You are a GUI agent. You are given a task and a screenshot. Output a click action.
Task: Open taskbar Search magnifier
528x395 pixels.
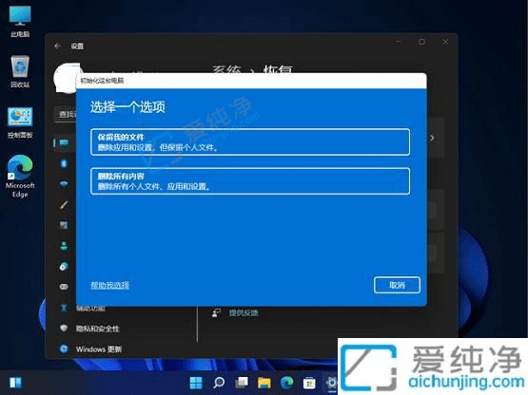coord(219,383)
